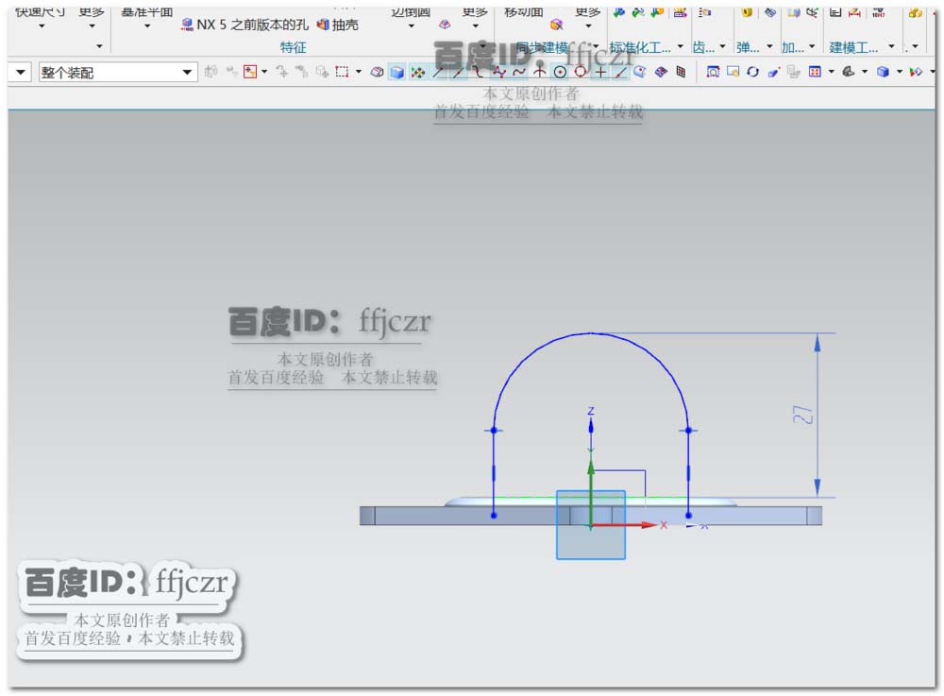Click the first blue-green arrow icon in 标准化工 group
Viewport: 944px width, 696px height.
click(618, 12)
